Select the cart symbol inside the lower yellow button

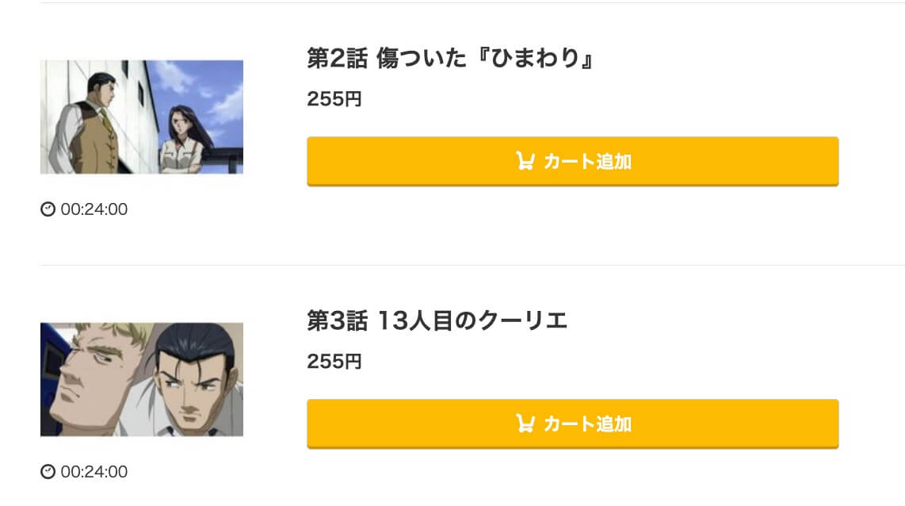click(x=525, y=424)
